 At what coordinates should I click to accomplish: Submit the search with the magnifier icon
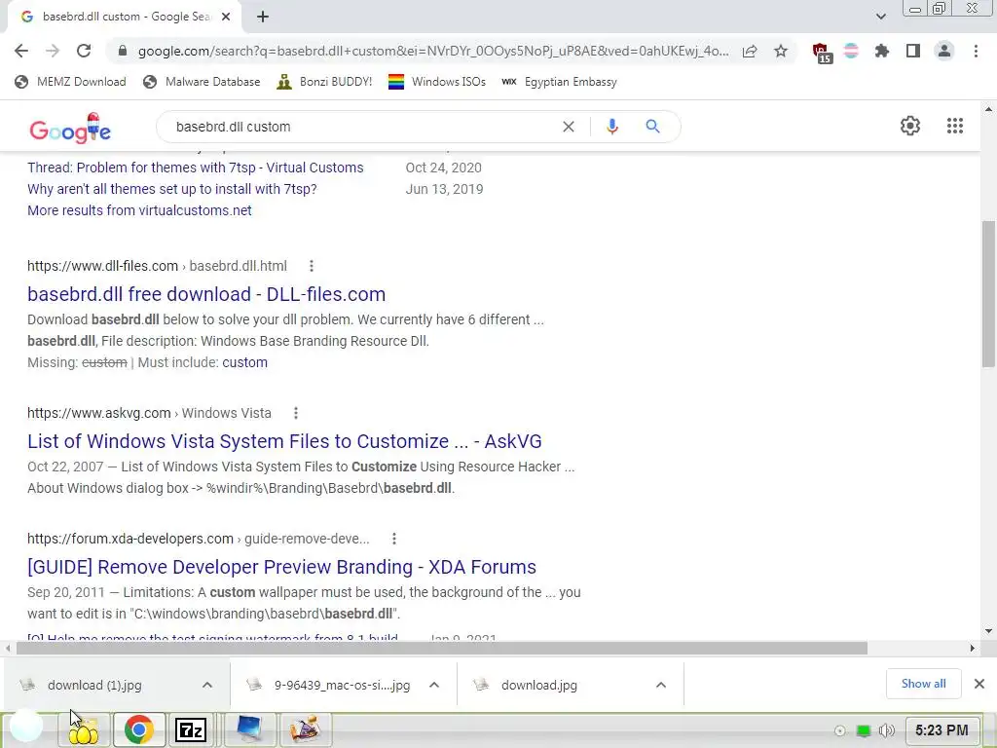[652, 127]
